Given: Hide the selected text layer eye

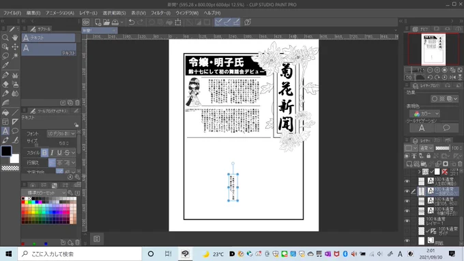Looking at the screenshot, I should (x=407, y=191).
